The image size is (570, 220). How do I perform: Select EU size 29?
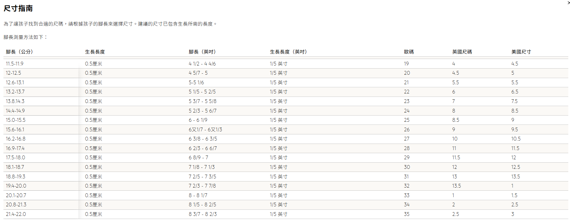[407, 158]
